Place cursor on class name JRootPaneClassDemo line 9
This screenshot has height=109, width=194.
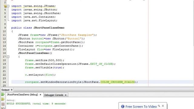[49, 28]
